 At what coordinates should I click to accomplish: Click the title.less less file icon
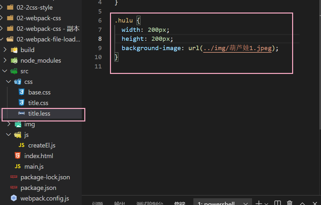coord(21,113)
